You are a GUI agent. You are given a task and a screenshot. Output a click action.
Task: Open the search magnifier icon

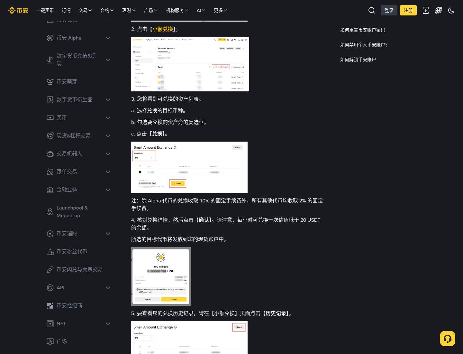pyautogui.click(x=372, y=10)
